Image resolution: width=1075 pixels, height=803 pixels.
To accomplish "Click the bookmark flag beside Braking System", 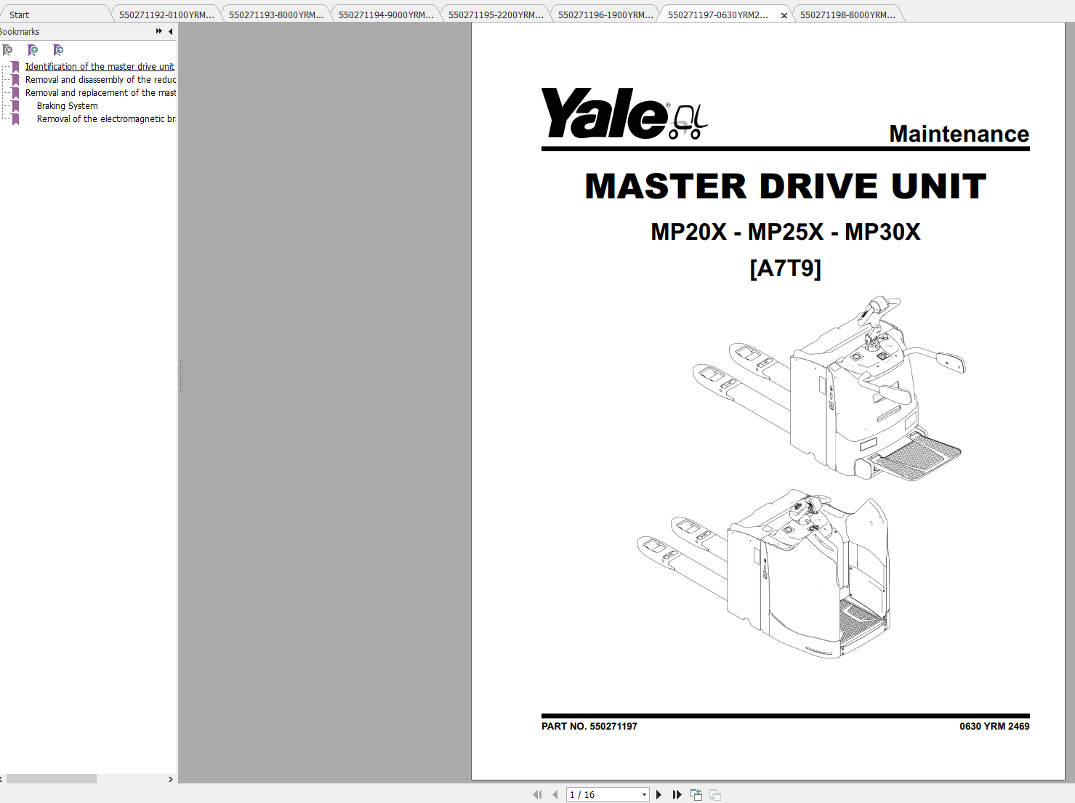I will (16, 105).
